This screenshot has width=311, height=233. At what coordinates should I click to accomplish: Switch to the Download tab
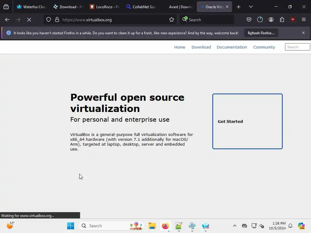68,7
